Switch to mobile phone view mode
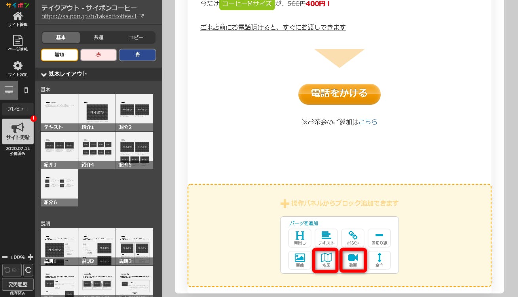518x297 pixels. click(26, 90)
